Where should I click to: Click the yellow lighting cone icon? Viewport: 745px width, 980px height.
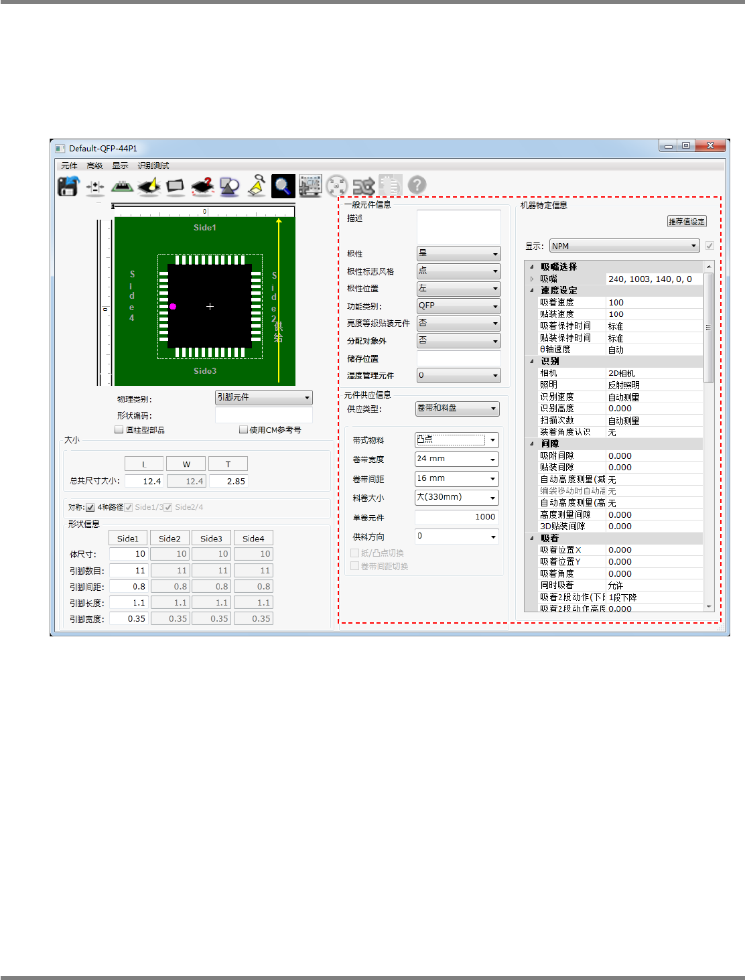click(x=149, y=186)
